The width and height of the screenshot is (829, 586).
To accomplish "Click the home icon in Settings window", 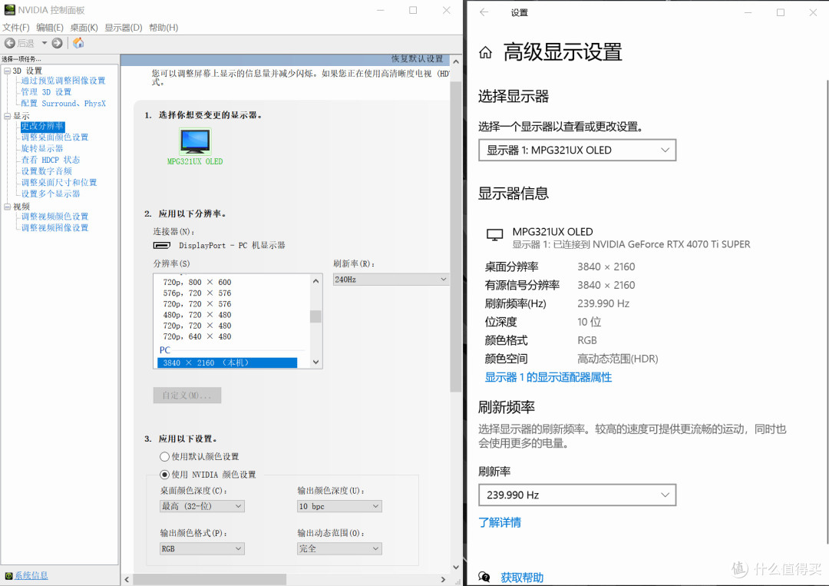I will [485, 52].
